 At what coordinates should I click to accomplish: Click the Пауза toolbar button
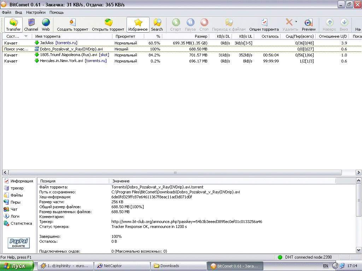(190, 25)
